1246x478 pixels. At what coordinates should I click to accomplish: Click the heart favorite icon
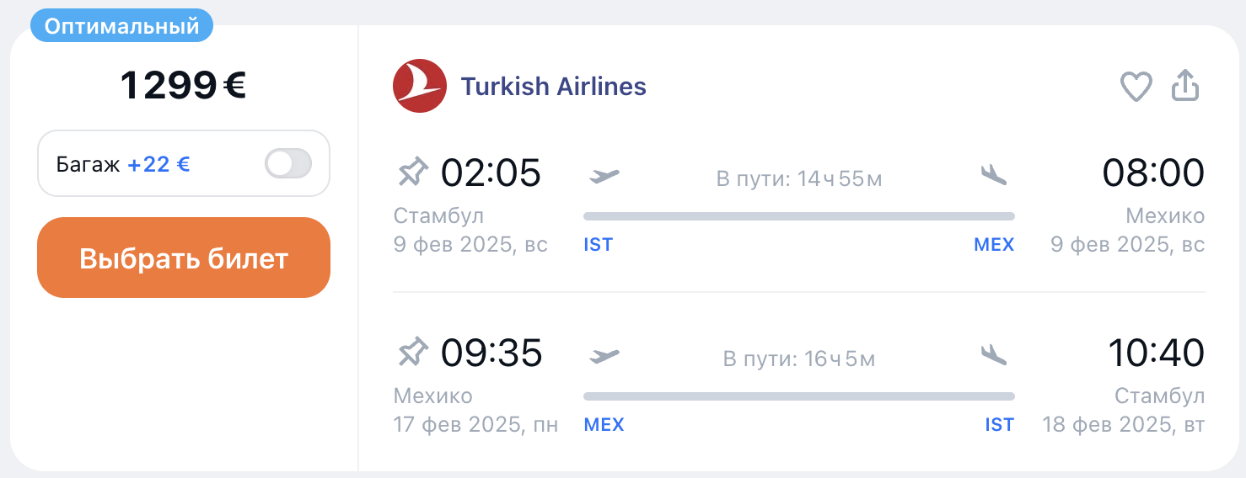click(1136, 87)
